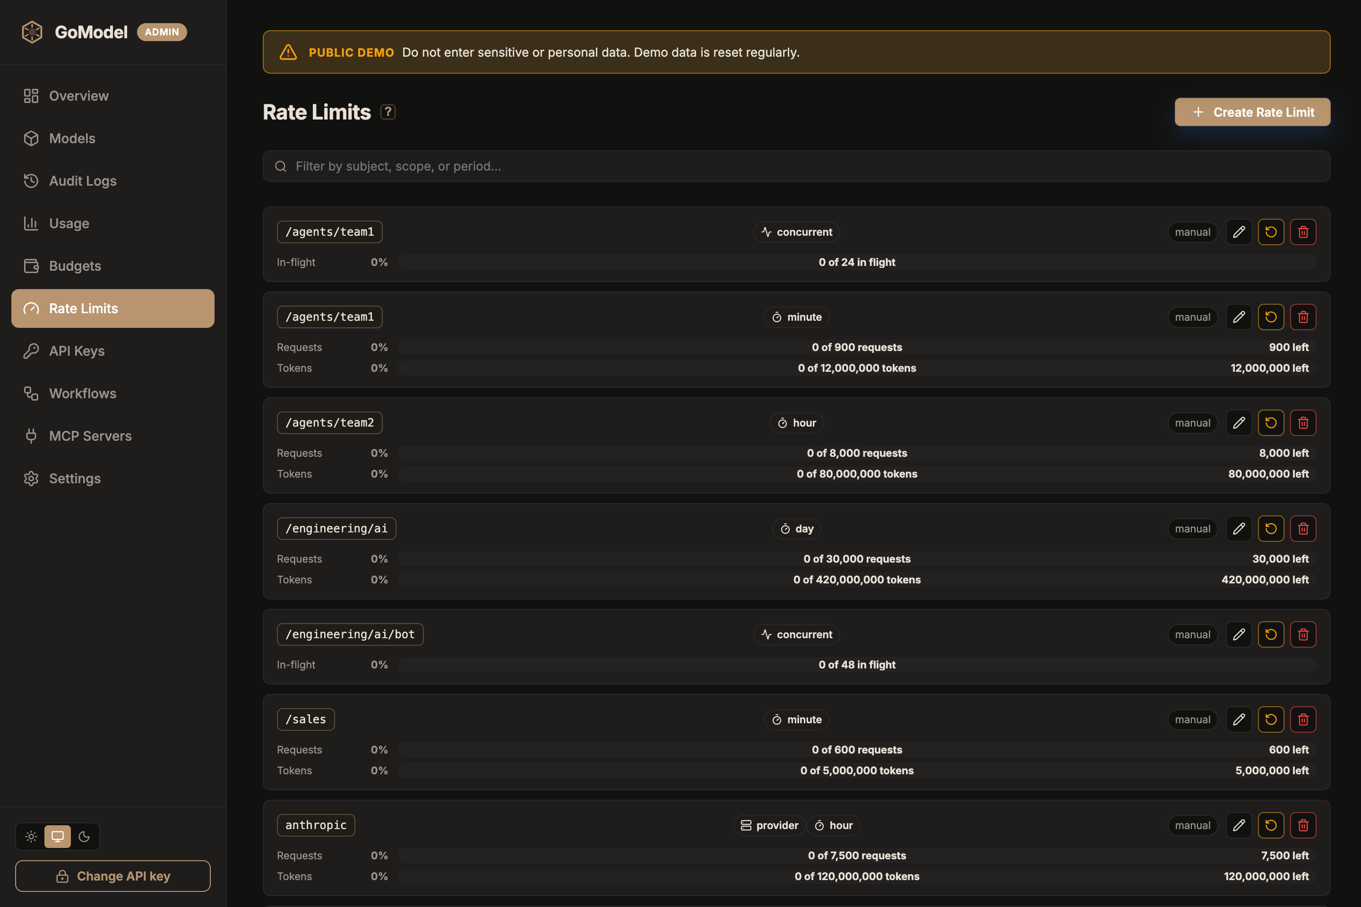Click the day period badge
1361x907 pixels.
pos(797,529)
